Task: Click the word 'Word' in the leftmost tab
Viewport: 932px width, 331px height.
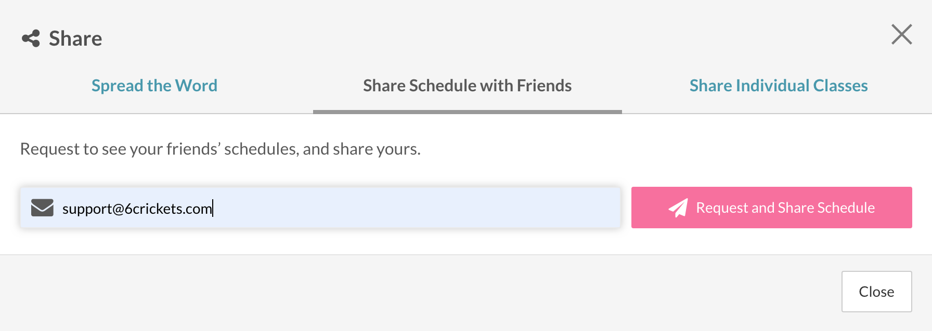Action: 196,86
